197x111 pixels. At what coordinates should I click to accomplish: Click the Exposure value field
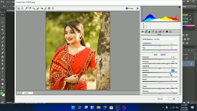coord(174,57)
